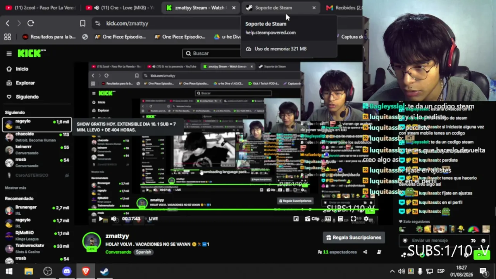Open the microphone tray icon
Image resolution: width=496 pixels, height=279 pixels.
420,271
